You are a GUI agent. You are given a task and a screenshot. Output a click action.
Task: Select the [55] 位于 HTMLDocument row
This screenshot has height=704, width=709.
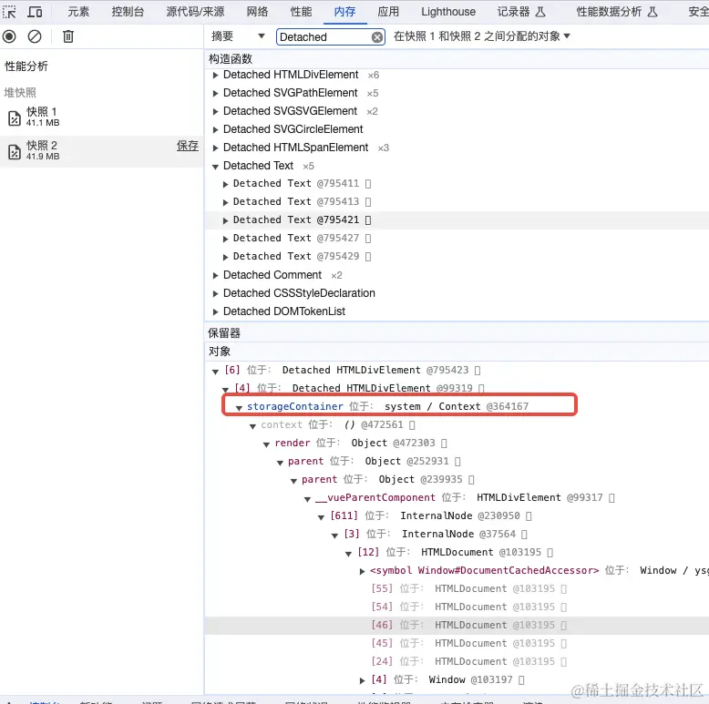pyautogui.click(x=457, y=588)
